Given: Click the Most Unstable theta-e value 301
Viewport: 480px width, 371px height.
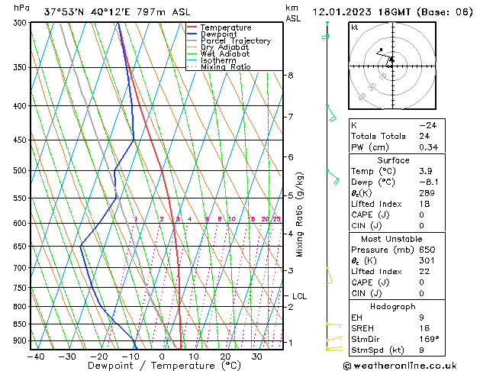Looking at the screenshot, I should (x=427, y=260).
